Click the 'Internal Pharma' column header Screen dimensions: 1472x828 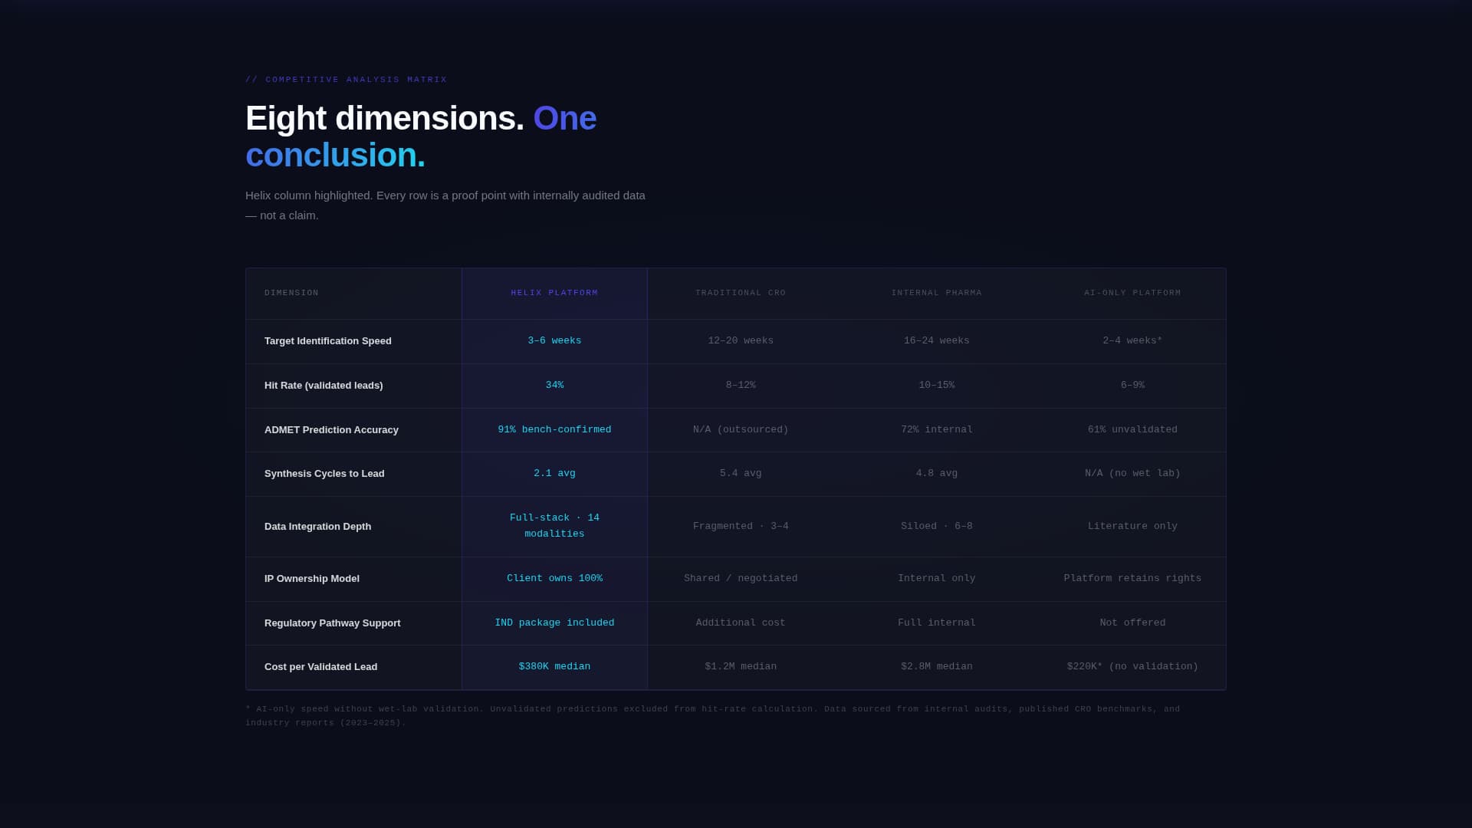click(936, 293)
